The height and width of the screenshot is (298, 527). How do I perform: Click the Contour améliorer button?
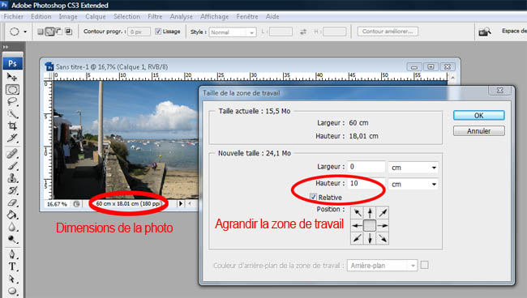pos(388,32)
